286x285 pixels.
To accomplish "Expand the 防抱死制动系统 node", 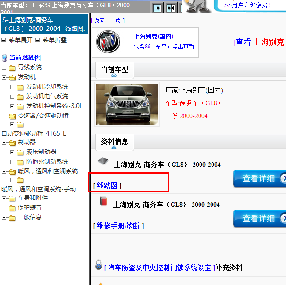I will click(x=12, y=162).
